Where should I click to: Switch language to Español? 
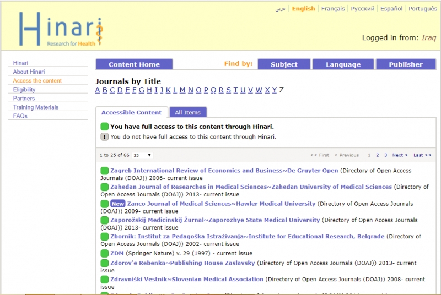(391, 9)
